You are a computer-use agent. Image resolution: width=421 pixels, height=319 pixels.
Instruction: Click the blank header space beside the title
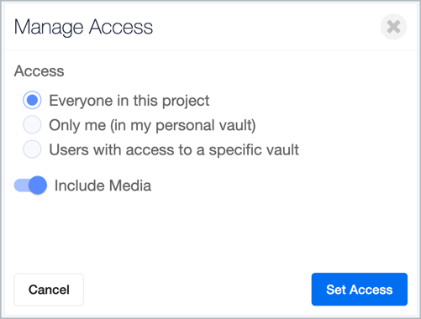[266, 27]
